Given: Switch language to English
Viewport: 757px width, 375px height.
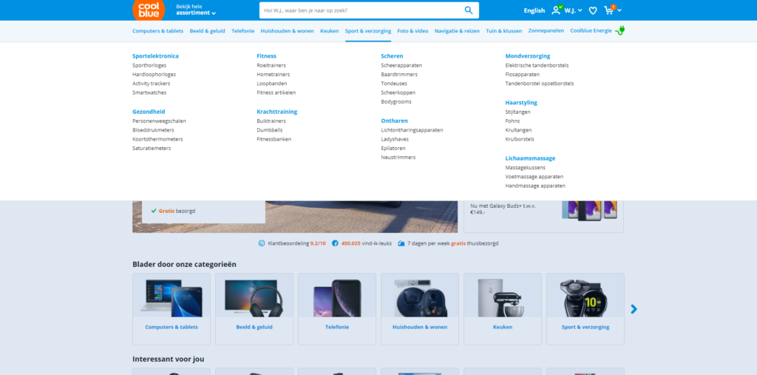Looking at the screenshot, I should pyautogui.click(x=534, y=10).
